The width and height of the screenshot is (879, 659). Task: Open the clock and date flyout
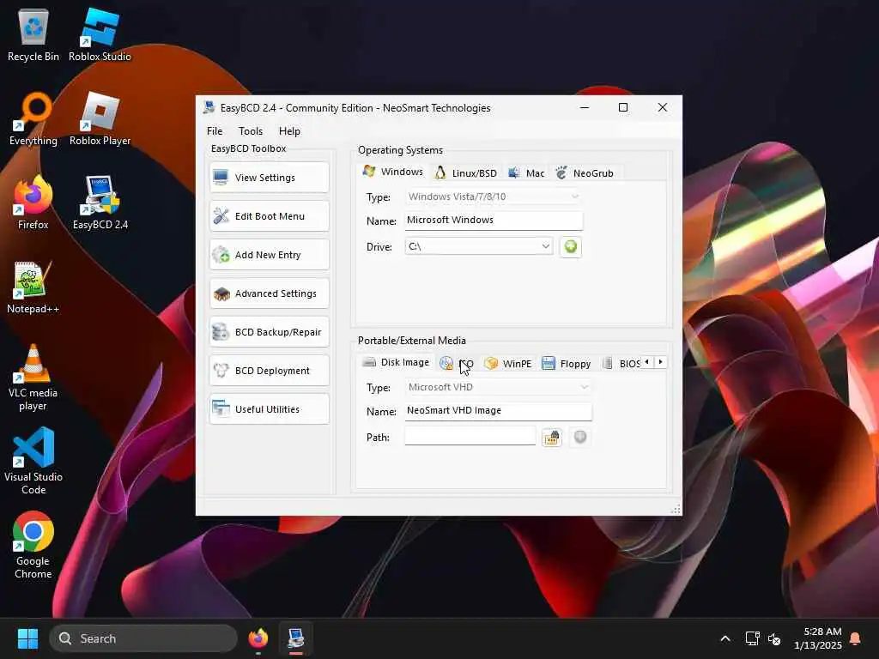[817, 638]
